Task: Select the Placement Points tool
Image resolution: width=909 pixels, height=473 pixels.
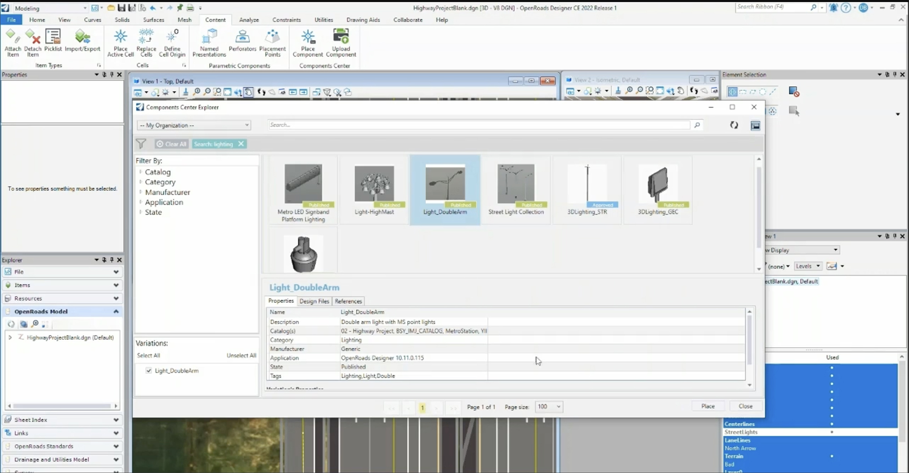Action: point(272,43)
